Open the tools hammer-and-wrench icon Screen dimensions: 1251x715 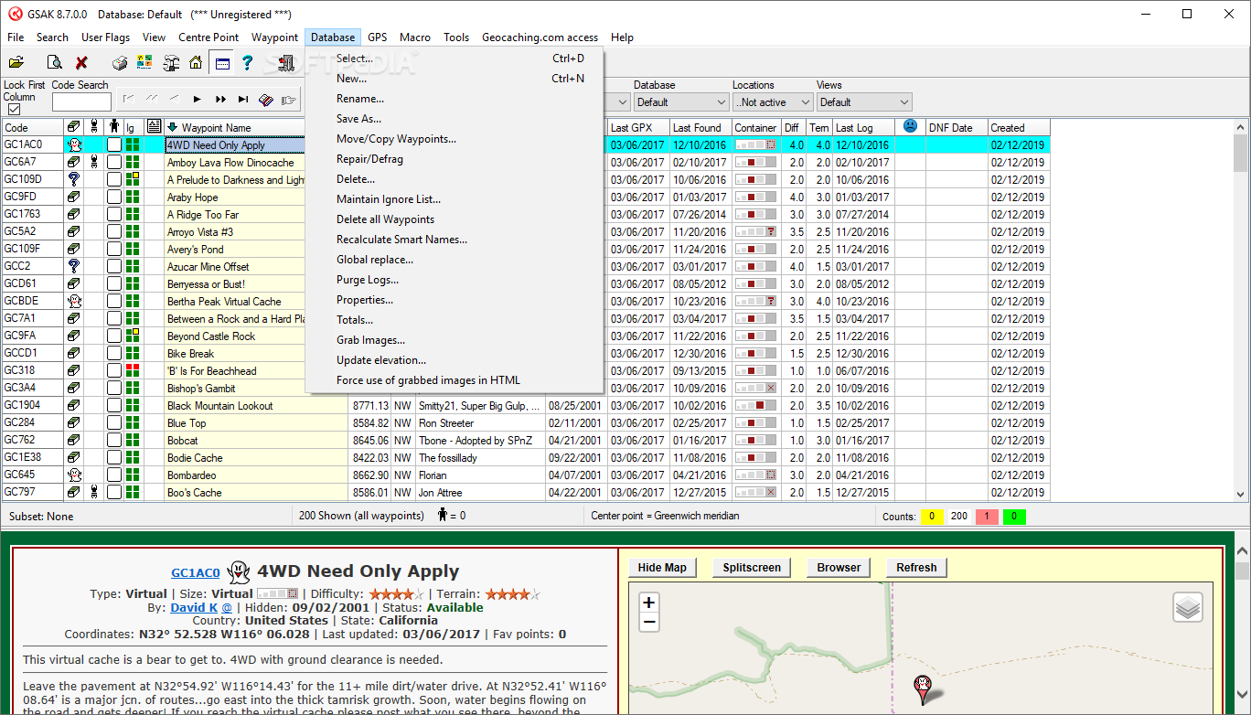click(170, 63)
